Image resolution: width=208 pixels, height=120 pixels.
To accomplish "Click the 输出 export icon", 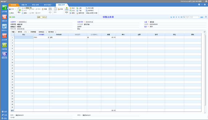I will (x=10, y=13).
